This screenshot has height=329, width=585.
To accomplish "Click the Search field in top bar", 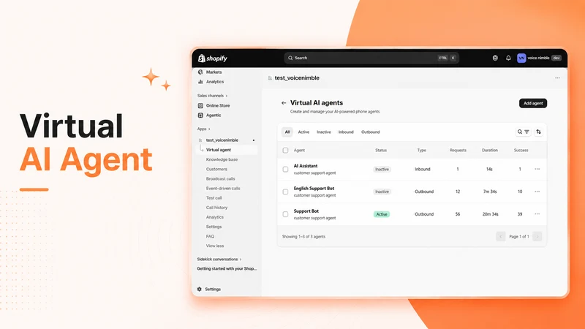I will point(371,58).
